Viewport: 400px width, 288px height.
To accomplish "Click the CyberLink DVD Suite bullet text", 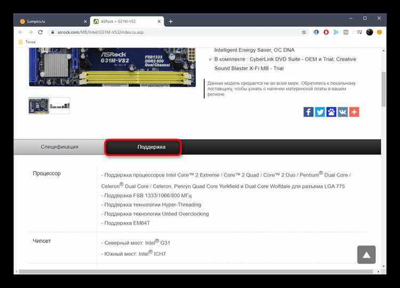I will point(285,64).
